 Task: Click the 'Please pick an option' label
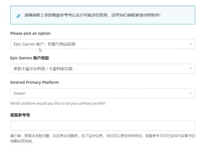coord(30,33)
